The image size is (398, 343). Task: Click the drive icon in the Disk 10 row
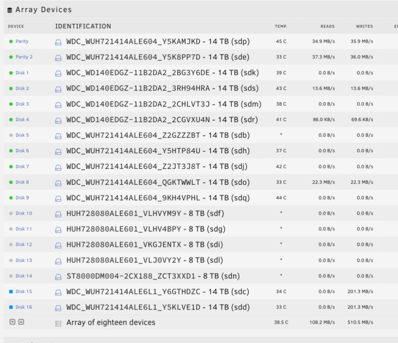click(x=58, y=214)
